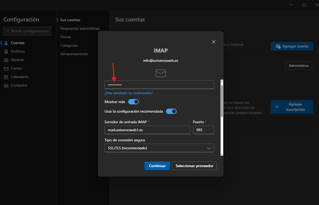Click the Archivos document icon
The width and height of the screenshot is (319, 205).
pyautogui.click(x=6, y=51)
